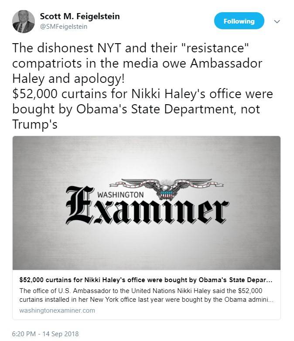Open the Washington Examiner card image
Viewport: 294px width, 341px height.
point(147,203)
